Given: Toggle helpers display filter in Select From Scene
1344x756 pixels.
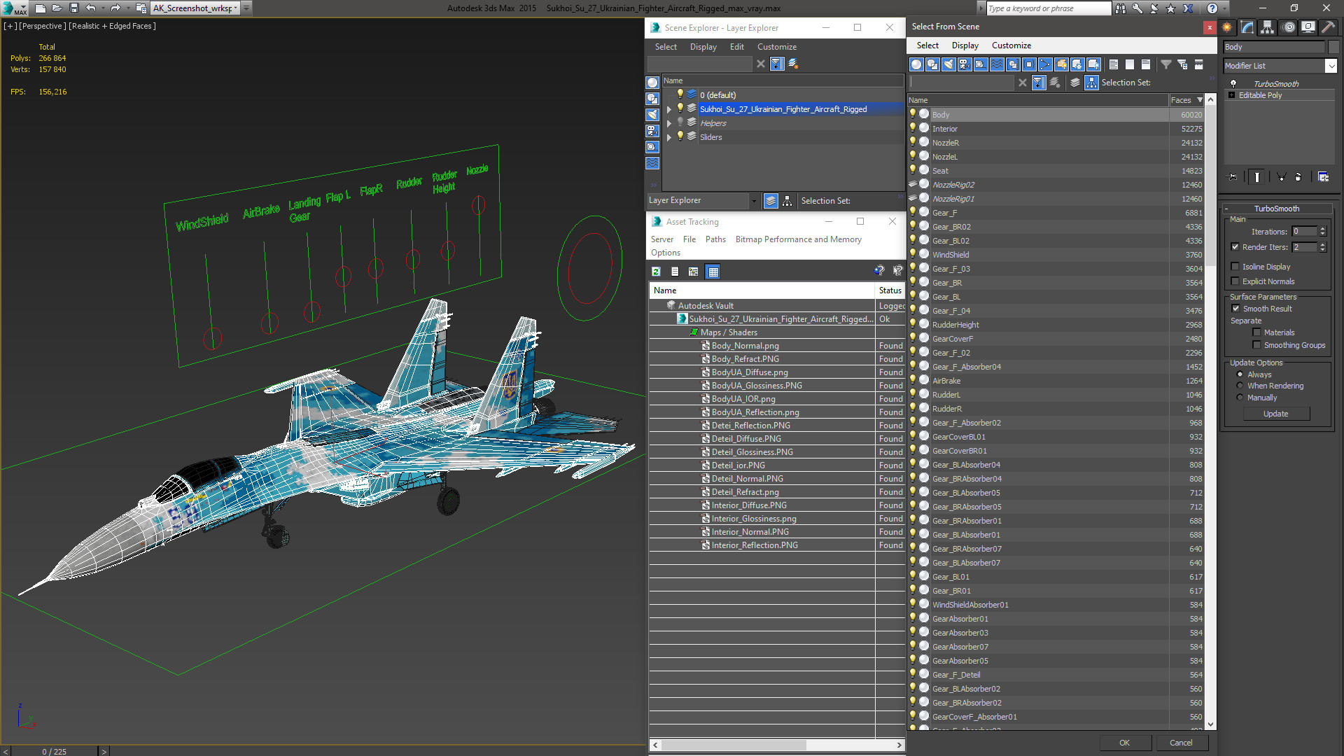Looking at the screenshot, I should tap(981, 64).
